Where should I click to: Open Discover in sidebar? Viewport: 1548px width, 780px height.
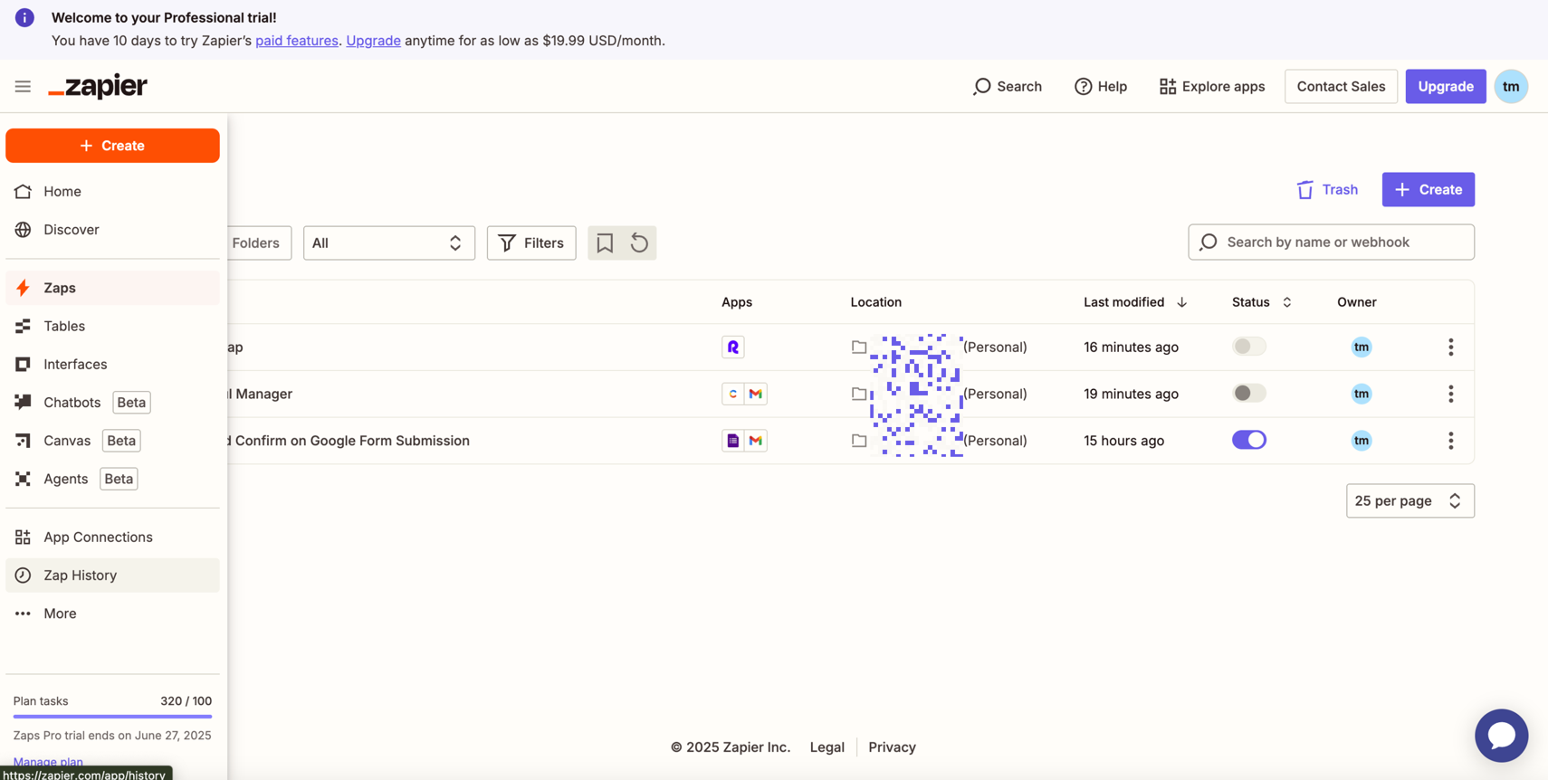click(x=112, y=229)
